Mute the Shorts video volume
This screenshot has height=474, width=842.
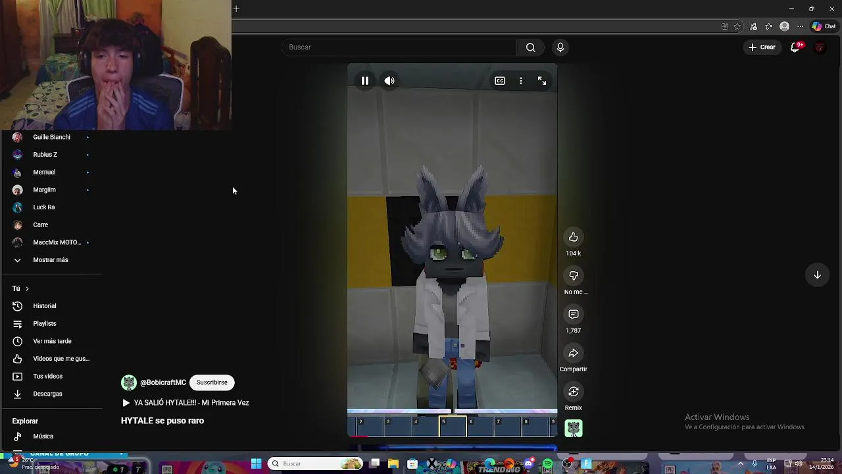tap(389, 81)
